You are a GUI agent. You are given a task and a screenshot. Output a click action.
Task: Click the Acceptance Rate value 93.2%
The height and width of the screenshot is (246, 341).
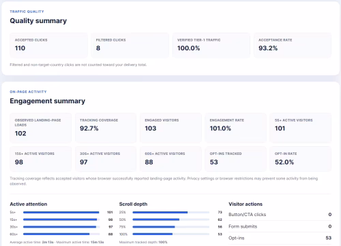click(268, 48)
